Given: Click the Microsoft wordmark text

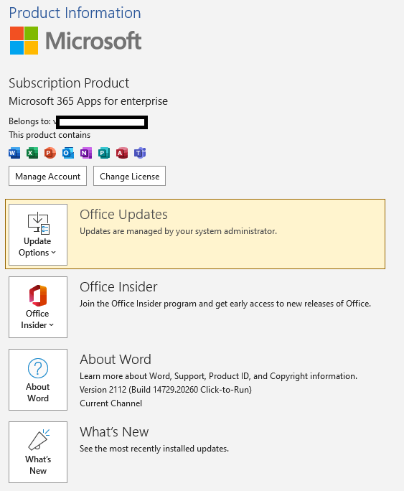Looking at the screenshot, I should tap(93, 41).
